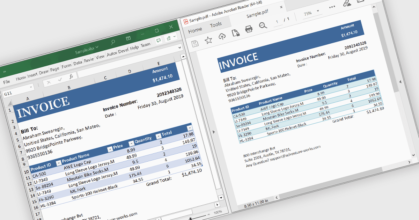The height and width of the screenshot is (220, 419).
Task: Expand the Name Box dropdown showing G11
Action: tap(31, 87)
